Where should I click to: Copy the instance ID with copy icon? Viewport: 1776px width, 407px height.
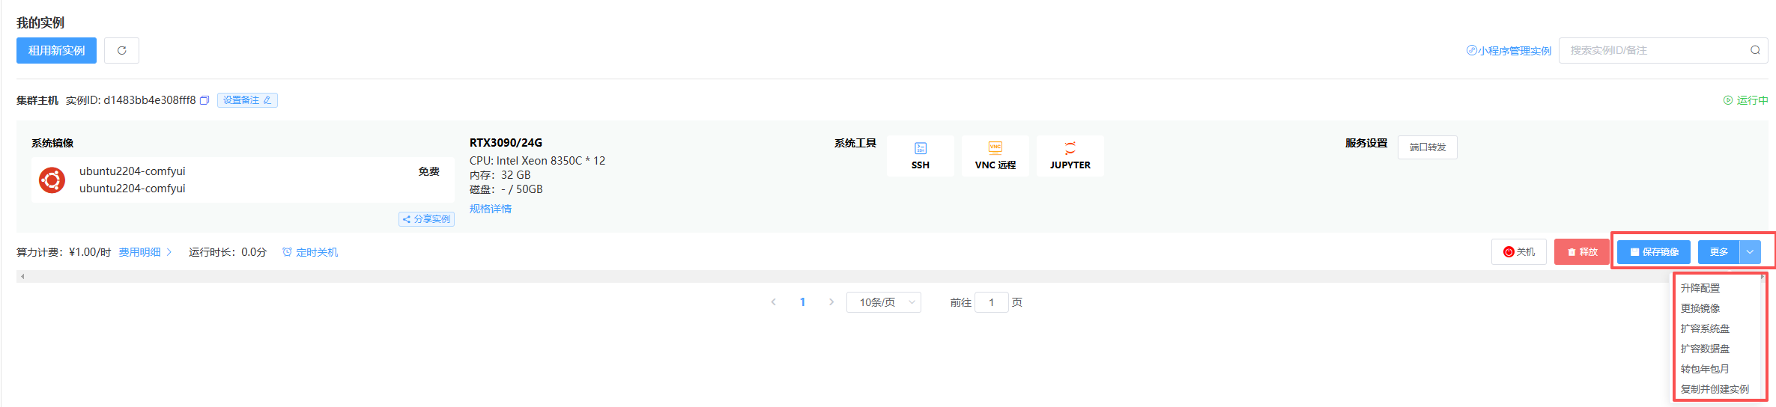point(204,100)
